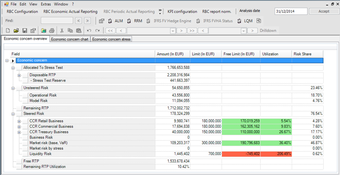Click the Analysis date input field
This screenshot has height=175, width=340.
point(291,11)
